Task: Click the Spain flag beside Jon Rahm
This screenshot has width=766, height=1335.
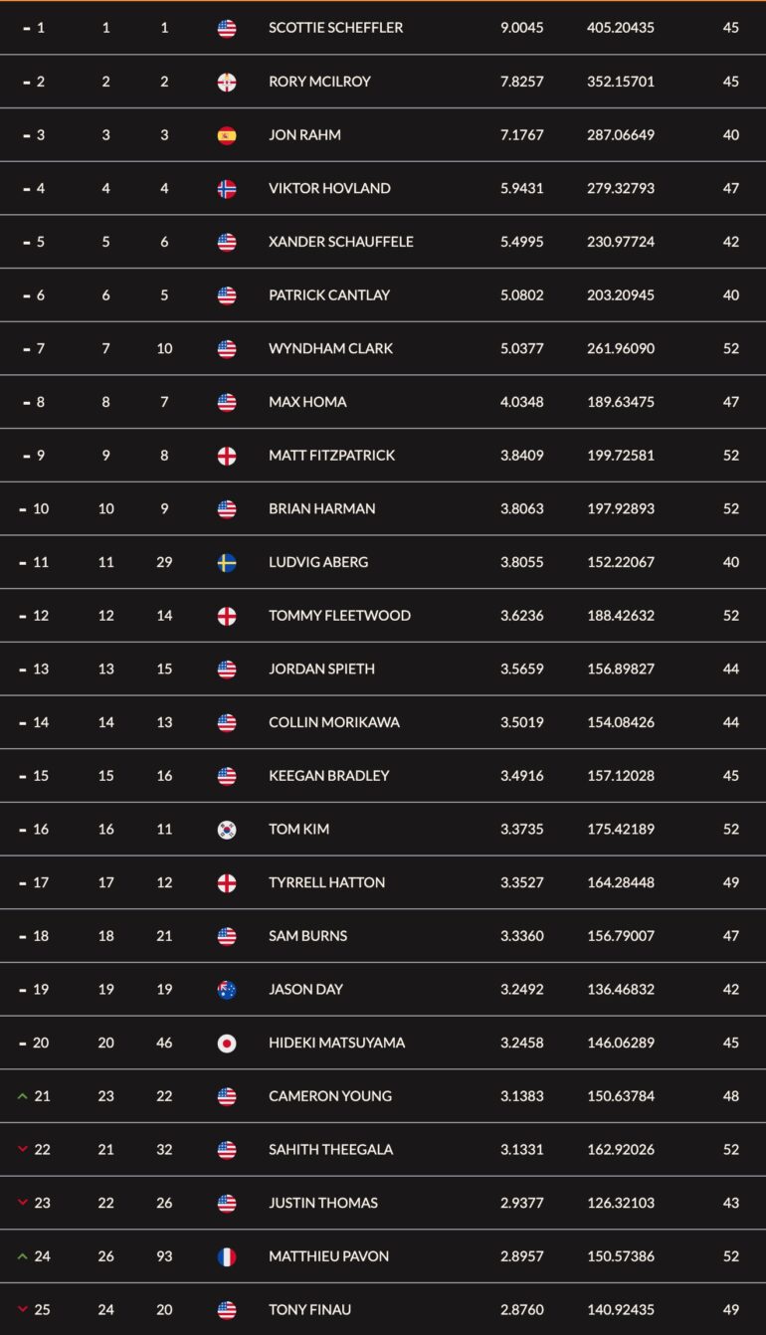Action: [227, 135]
